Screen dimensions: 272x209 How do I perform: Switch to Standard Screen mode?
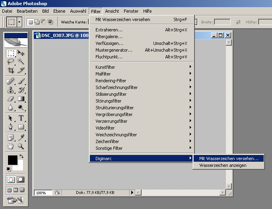point(10,190)
